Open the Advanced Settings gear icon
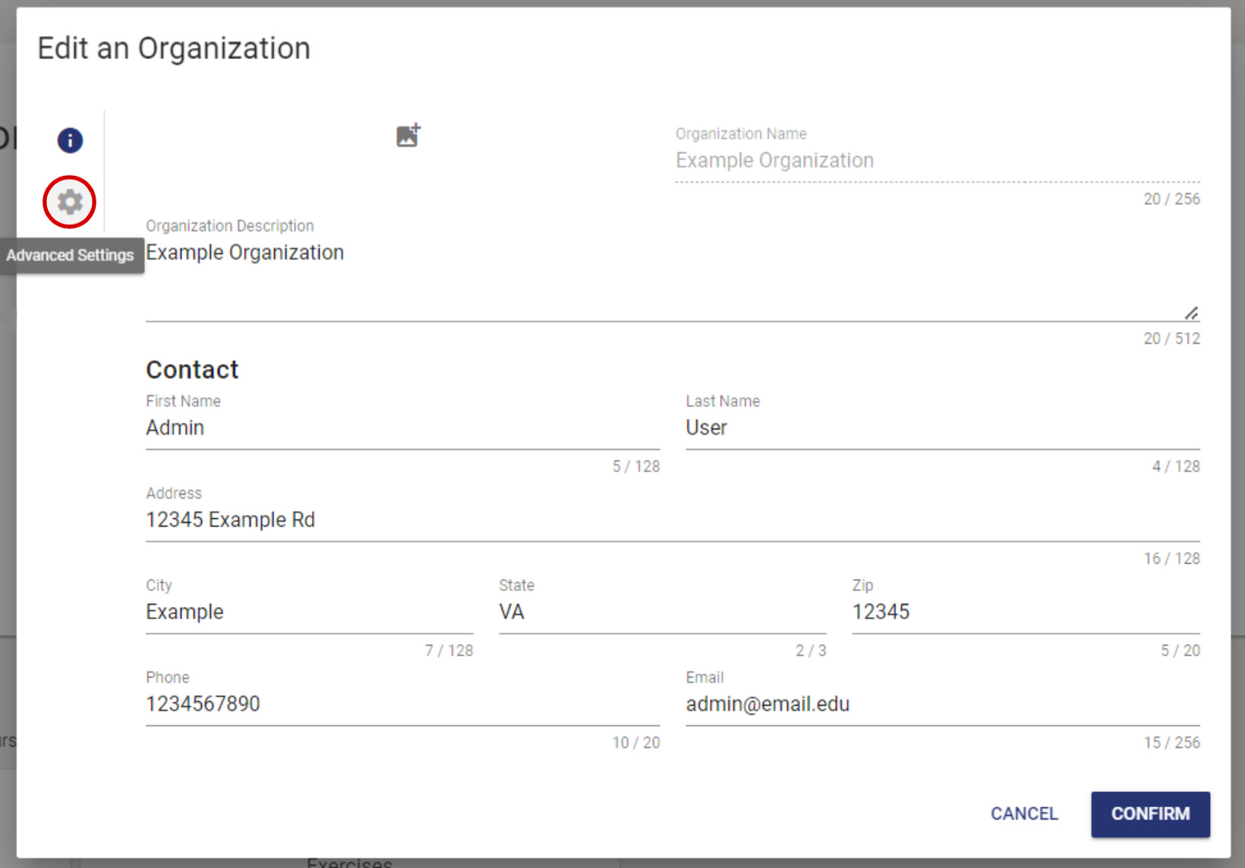 point(69,202)
